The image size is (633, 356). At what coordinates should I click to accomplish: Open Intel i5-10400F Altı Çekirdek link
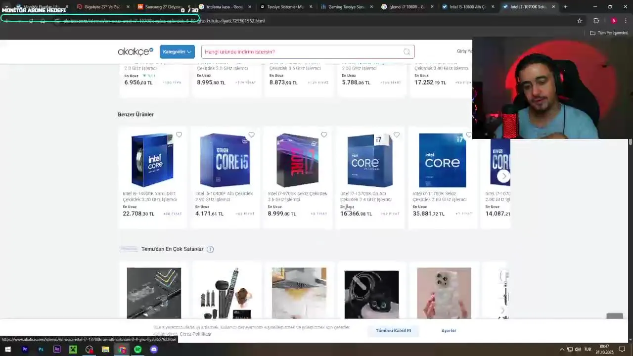[x=224, y=196]
